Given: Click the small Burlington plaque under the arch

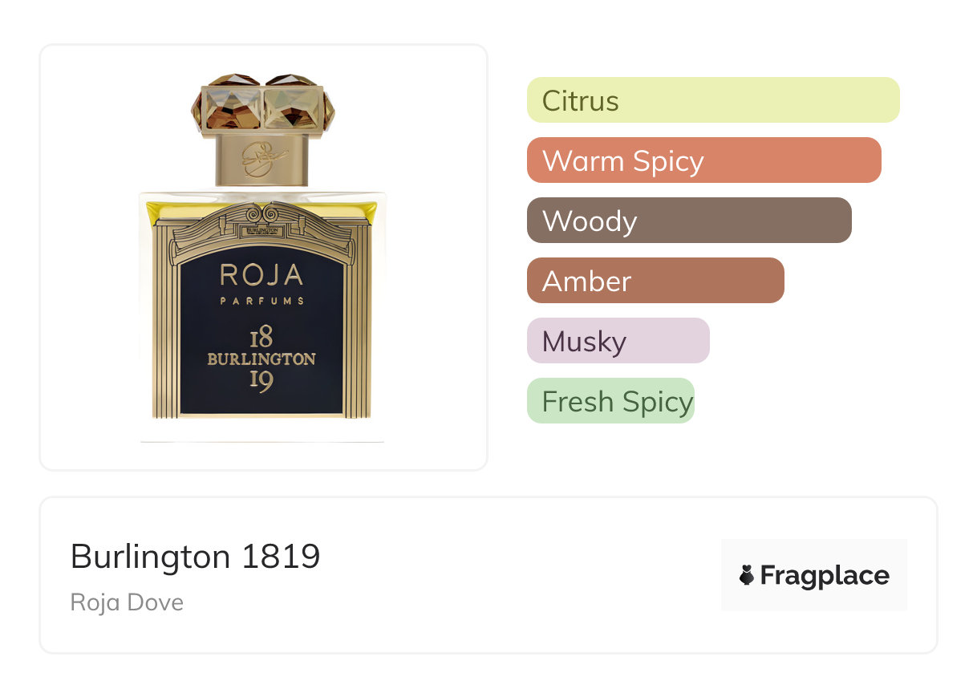Looking at the screenshot, I should point(261,230).
